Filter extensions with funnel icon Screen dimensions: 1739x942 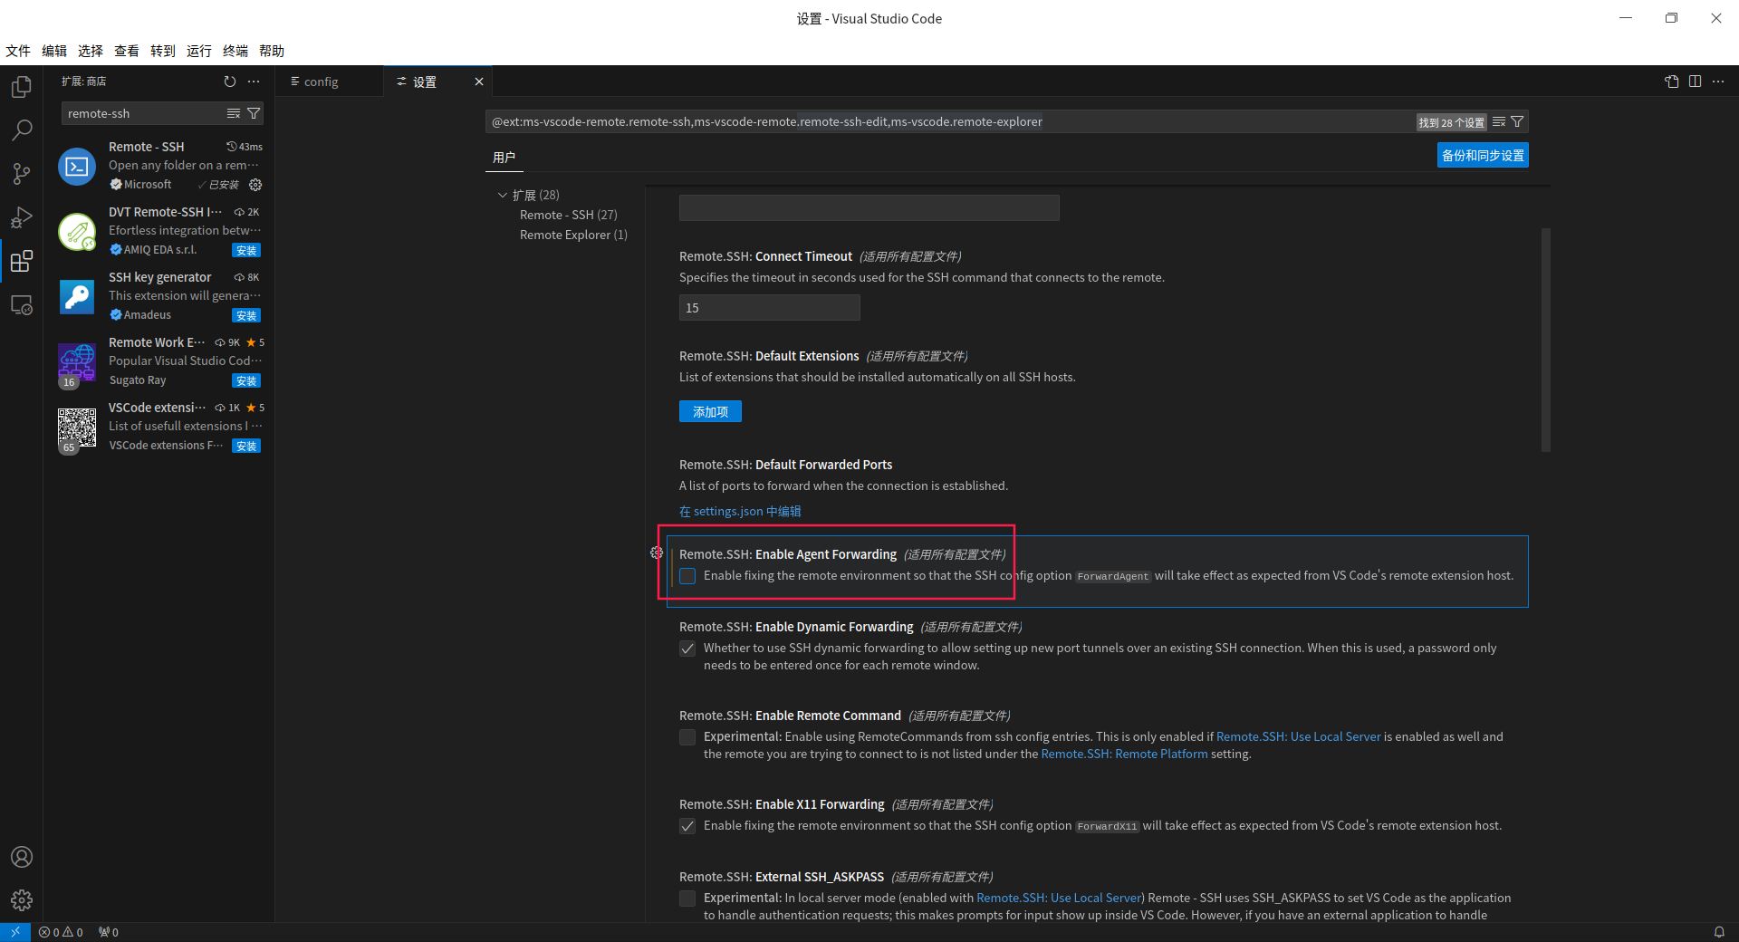click(x=254, y=113)
